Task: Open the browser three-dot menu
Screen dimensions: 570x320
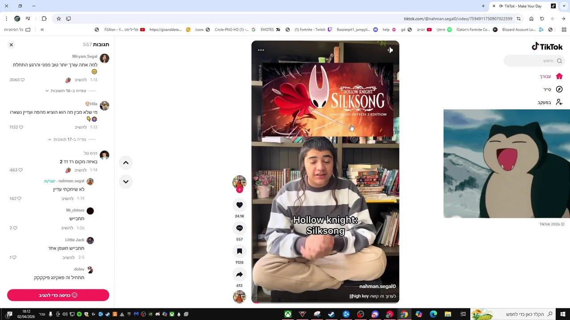Action: click(6, 19)
